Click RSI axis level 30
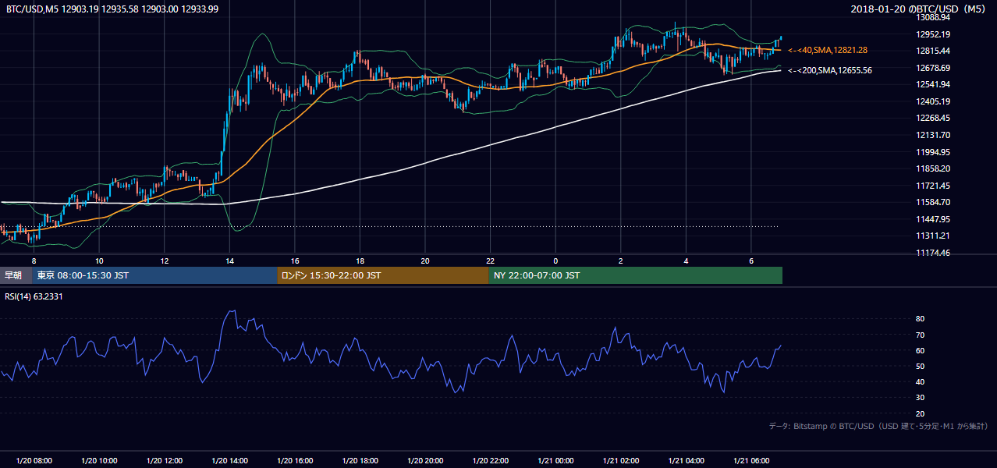 coord(920,398)
